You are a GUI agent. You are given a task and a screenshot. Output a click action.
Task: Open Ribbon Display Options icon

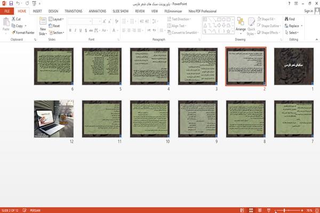(x=296, y=4)
